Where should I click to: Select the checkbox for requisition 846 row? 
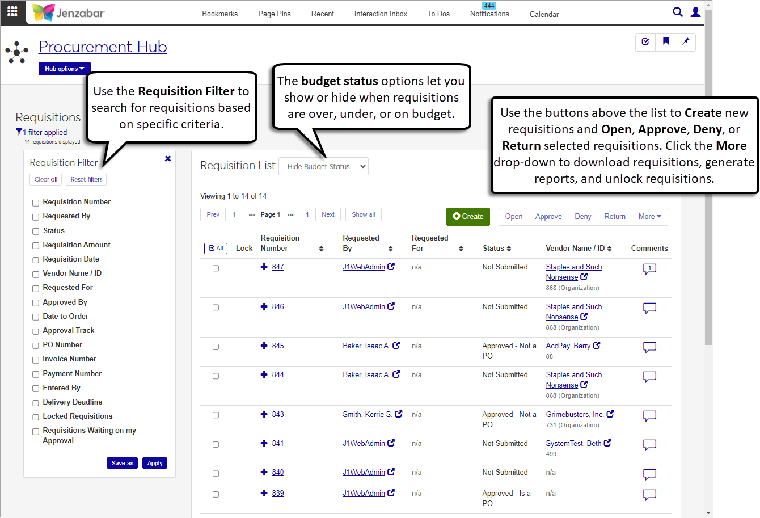coord(216,308)
